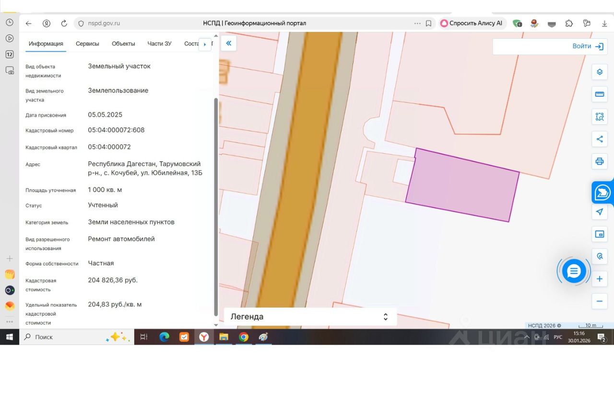This screenshot has height=396, width=614.
Task: Click the Войти login button
Action: click(x=588, y=46)
